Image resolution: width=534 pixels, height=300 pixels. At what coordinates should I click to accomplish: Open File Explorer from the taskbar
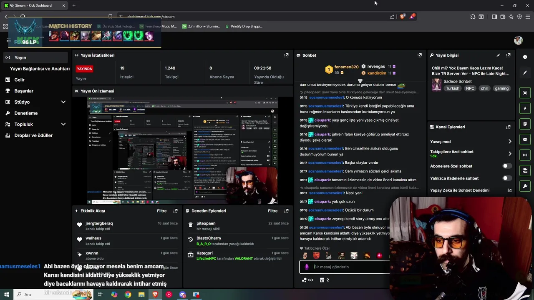[141, 295]
